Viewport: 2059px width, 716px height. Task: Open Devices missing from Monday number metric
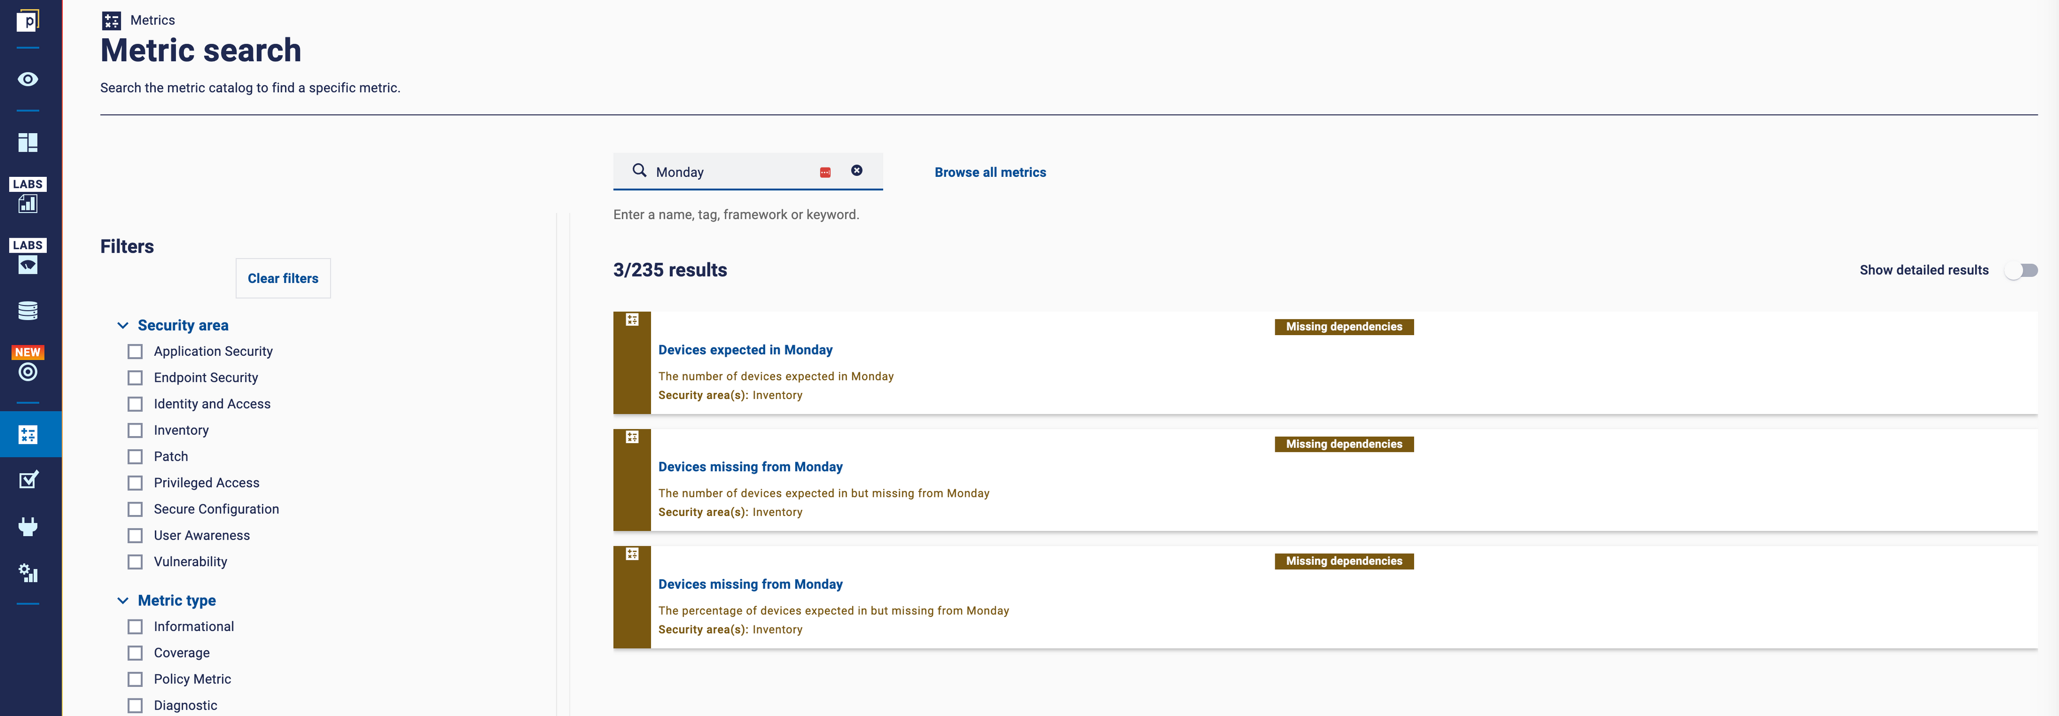[x=750, y=467]
